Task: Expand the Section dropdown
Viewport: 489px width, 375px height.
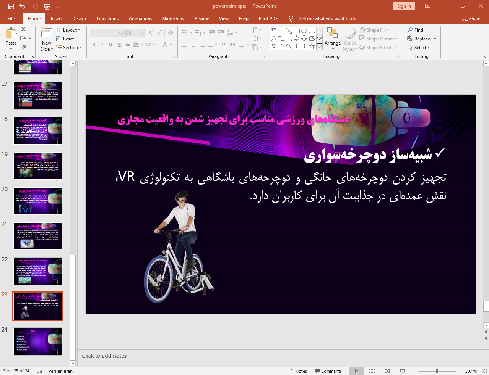Action: tap(69, 48)
